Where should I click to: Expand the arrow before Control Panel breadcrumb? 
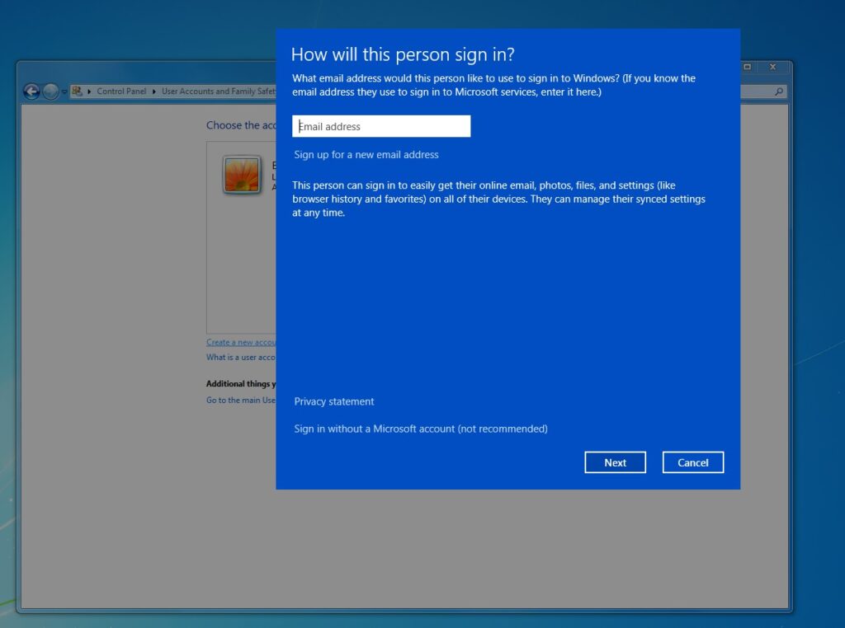pyautogui.click(x=90, y=91)
